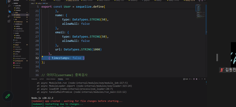The height and width of the screenshot is (107, 236).
Task: Switch to the DEBUG CONSOLE tab
Action: point(51,79)
